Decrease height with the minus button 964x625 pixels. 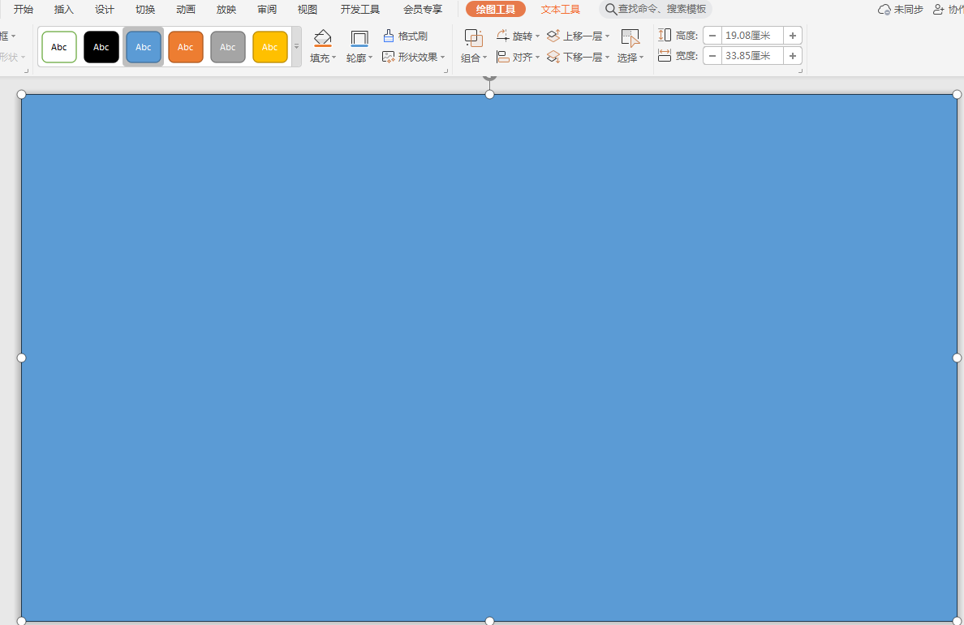click(x=712, y=36)
